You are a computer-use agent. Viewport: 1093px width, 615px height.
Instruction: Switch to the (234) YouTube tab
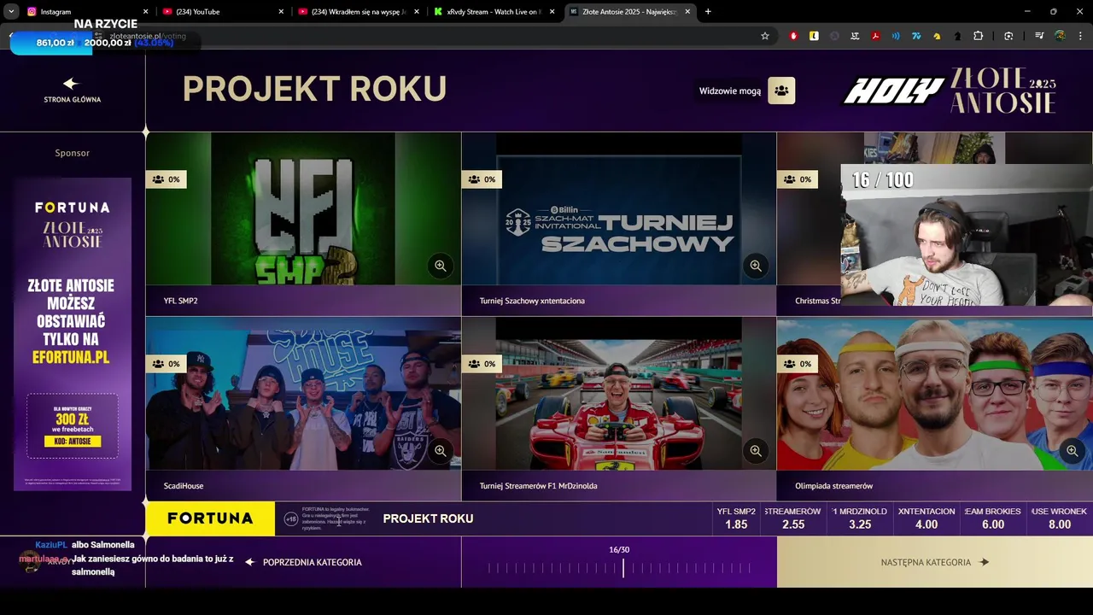[x=222, y=11]
